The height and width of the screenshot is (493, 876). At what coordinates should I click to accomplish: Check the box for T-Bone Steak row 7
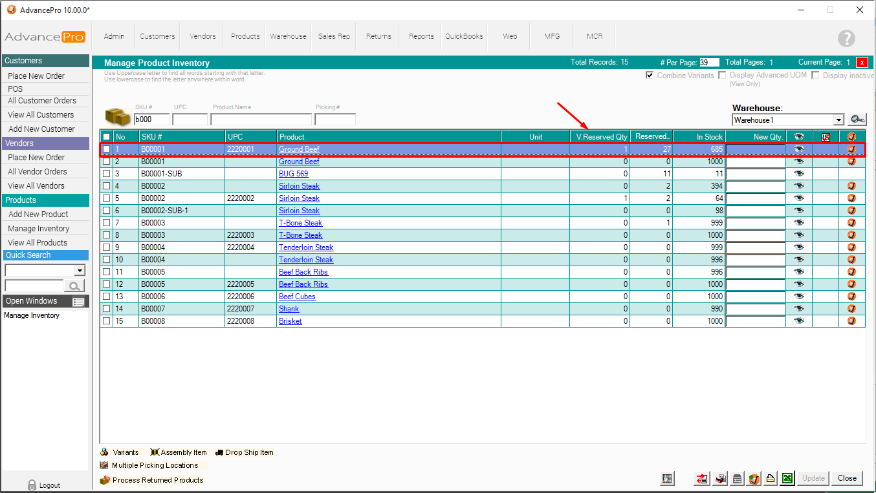tap(106, 223)
